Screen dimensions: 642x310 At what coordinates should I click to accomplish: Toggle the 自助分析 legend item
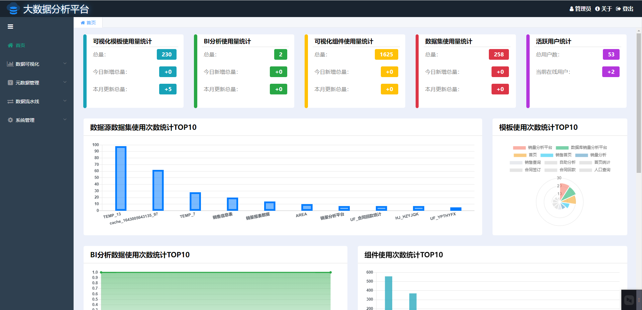[560, 163]
